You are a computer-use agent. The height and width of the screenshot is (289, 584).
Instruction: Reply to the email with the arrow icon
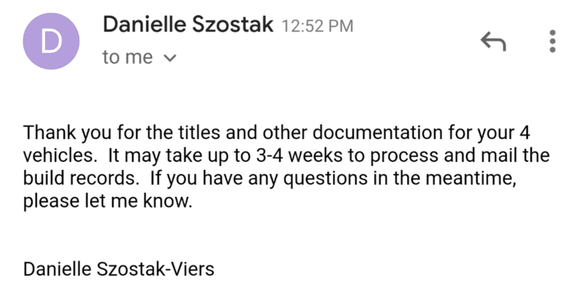coord(493,41)
